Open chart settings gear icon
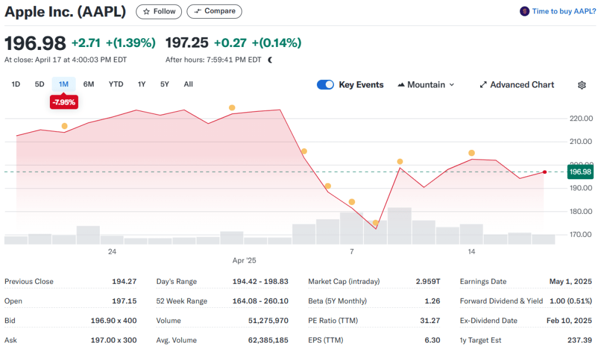601x349 pixels. pyautogui.click(x=582, y=85)
